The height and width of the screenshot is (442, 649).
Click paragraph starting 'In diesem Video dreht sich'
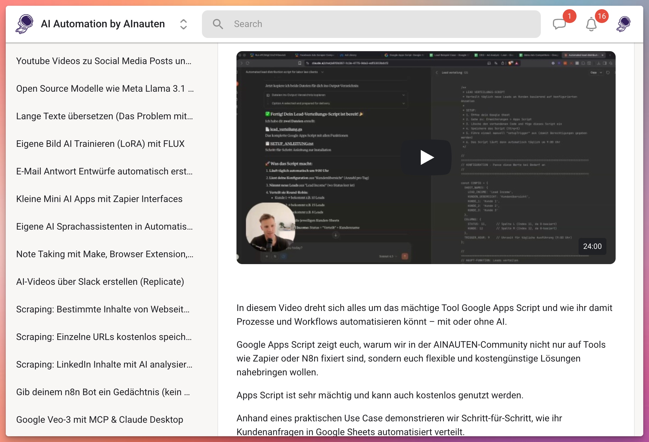[x=424, y=315]
